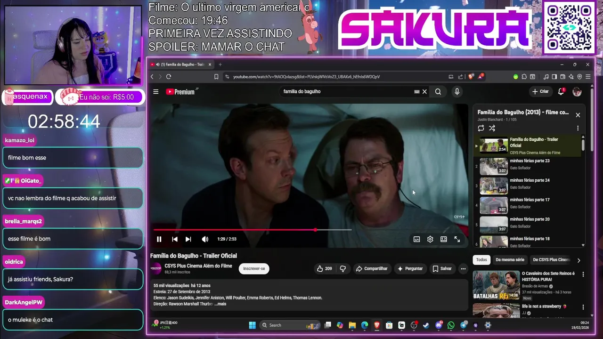Open video settings gear in the player
The width and height of the screenshot is (603, 339).
click(x=430, y=239)
